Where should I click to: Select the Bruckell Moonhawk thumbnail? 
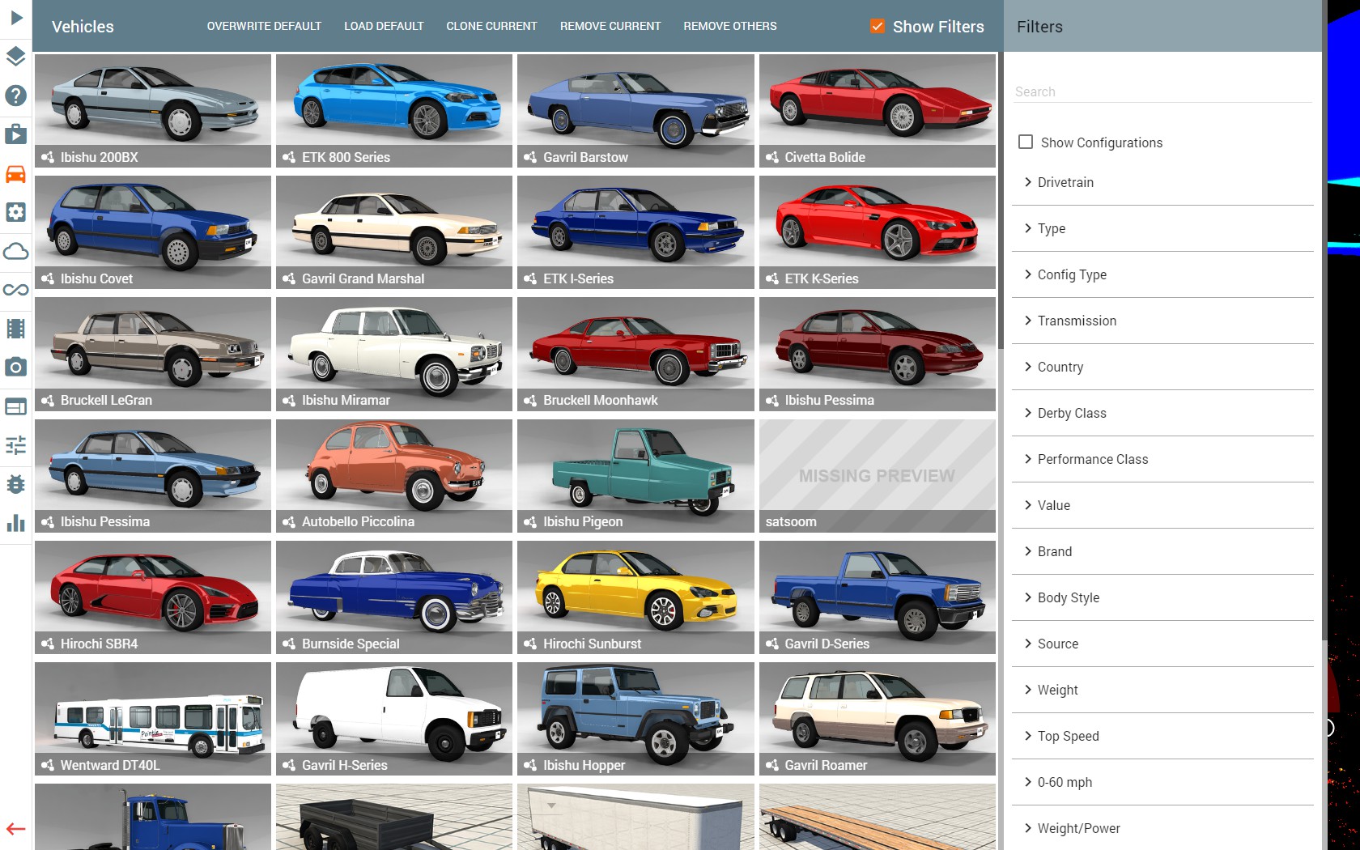[635, 354]
